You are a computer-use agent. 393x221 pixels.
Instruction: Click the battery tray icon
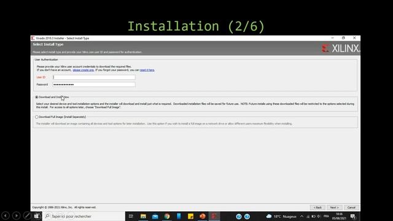click(x=313, y=216)
